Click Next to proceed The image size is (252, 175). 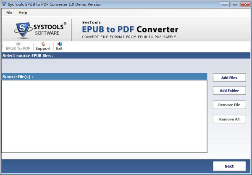[229, 166]
